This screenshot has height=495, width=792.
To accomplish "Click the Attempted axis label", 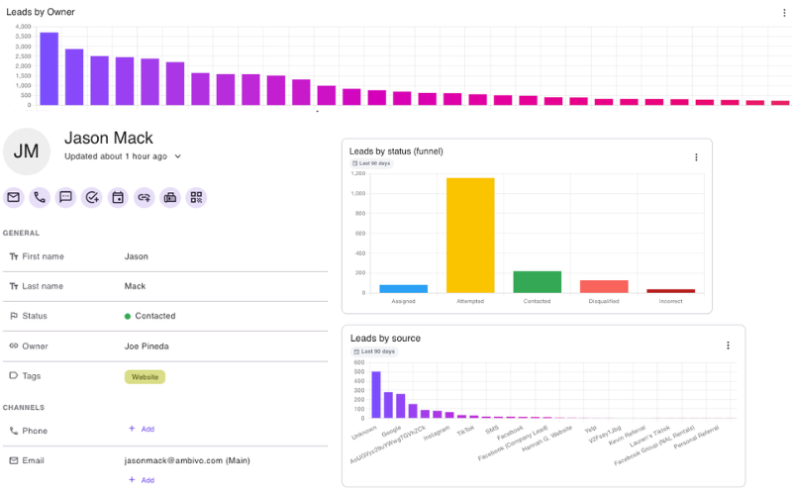I will pos(470,302).
